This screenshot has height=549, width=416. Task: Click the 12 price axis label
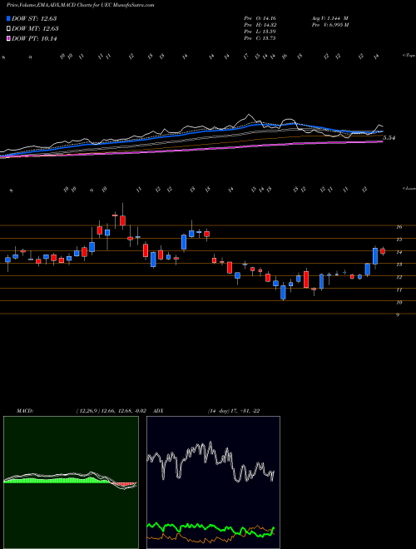coord(399,277)
